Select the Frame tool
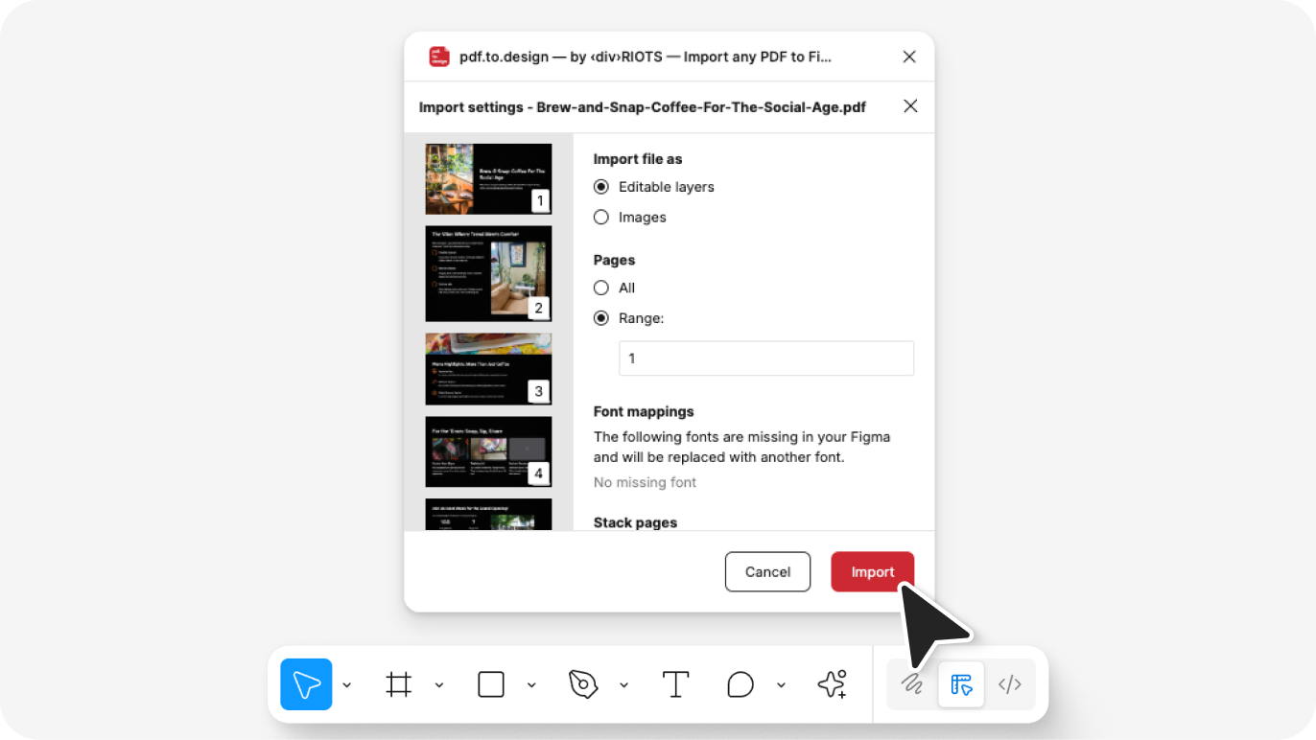This screenshot has width=1316, height=740. [399, 684]
